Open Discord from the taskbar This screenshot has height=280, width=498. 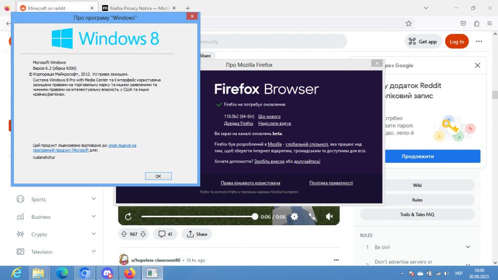(x=107, y=273)
